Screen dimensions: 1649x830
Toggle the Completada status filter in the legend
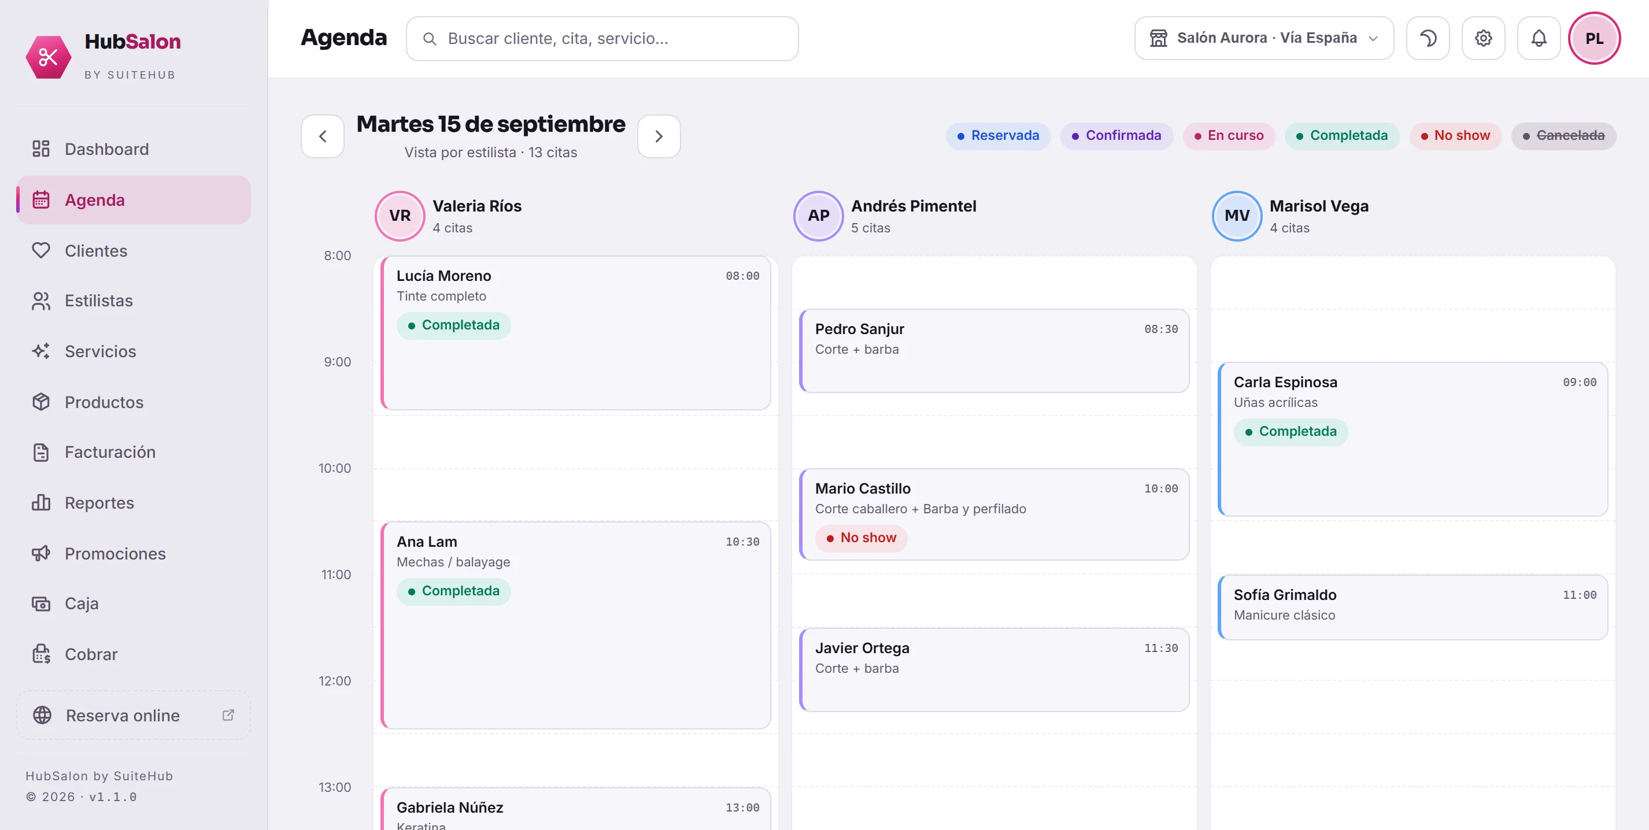coord(1343,136)
